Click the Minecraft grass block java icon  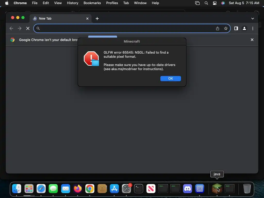[x=217, y=188]
